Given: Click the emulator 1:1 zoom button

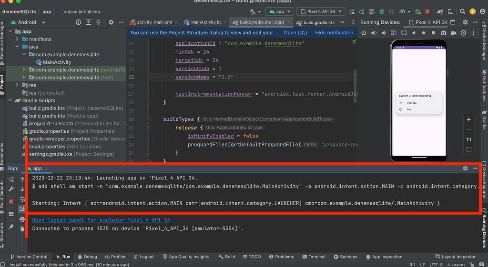Looking at the screenshot, I should (469, 139).
